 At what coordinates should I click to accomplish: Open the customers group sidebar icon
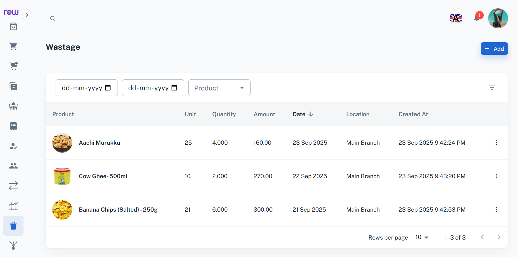click(x=13, y=166)
